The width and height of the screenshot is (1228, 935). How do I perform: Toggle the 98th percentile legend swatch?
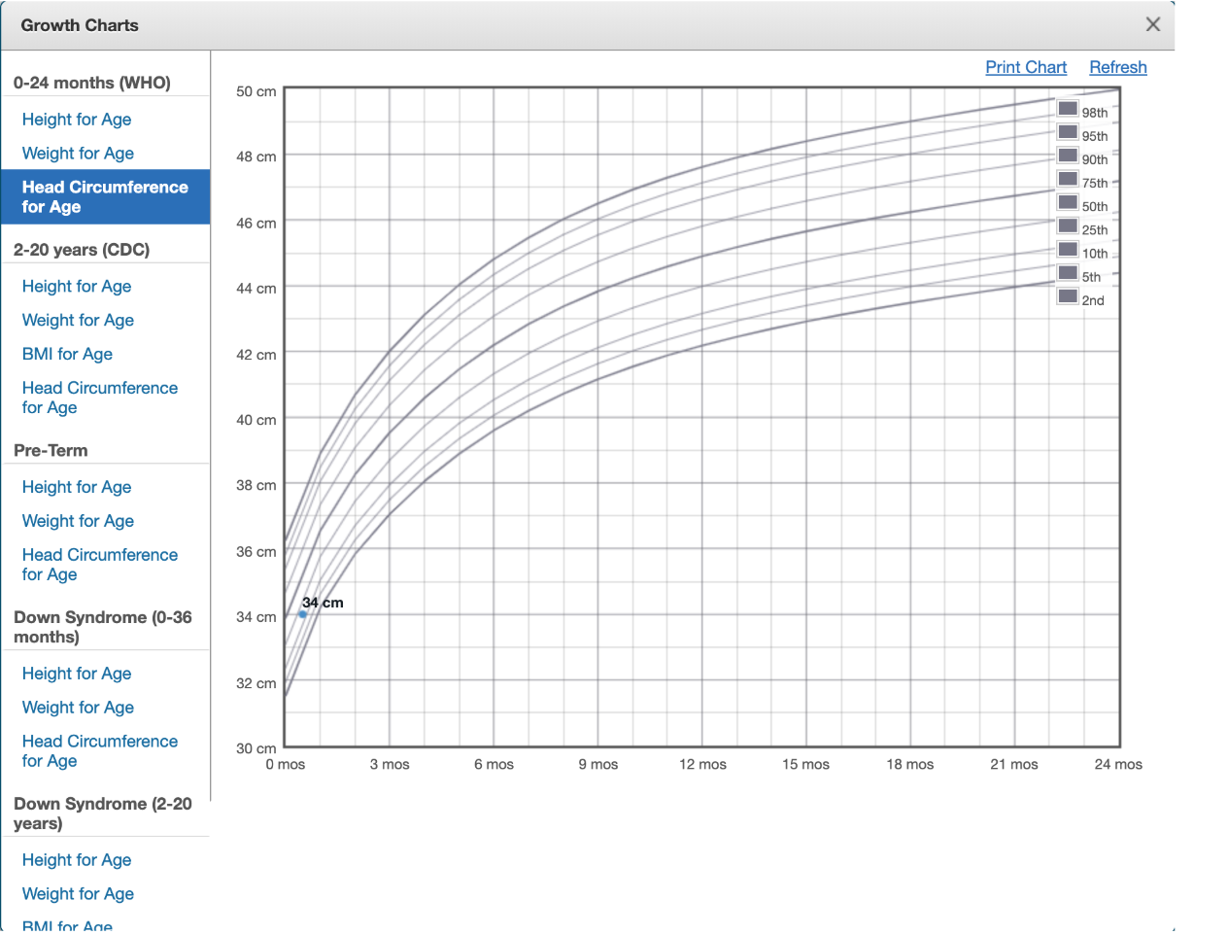pos(1068,109)
